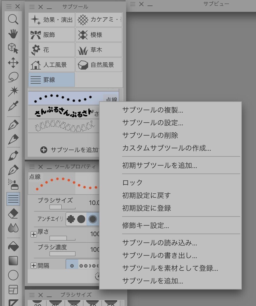Screen dimensions: 256x306
Task: Open the サブツール panel hamburger menu
Action: [32, 7]
